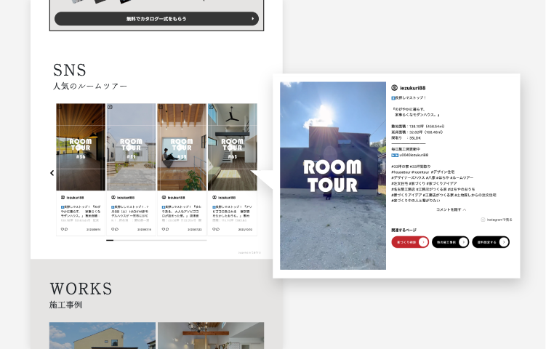Click the carousel scroll progress bar
The width and height of the screenshot is (546, 349).
(156, 240)
